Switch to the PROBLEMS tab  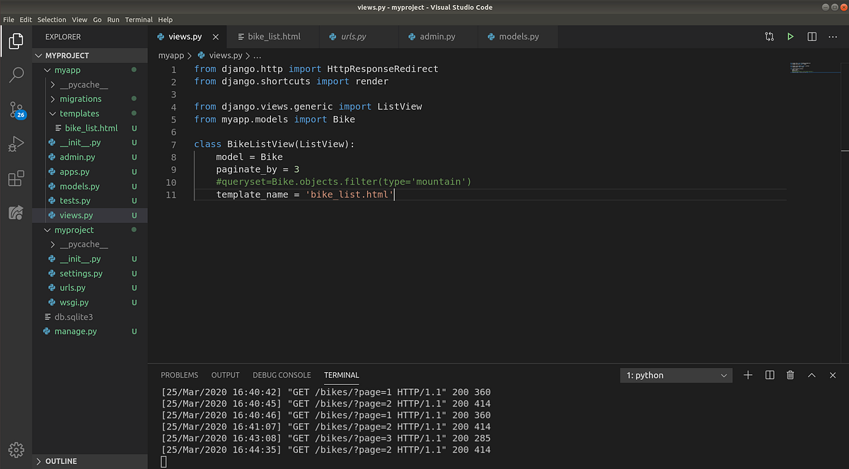179,375
